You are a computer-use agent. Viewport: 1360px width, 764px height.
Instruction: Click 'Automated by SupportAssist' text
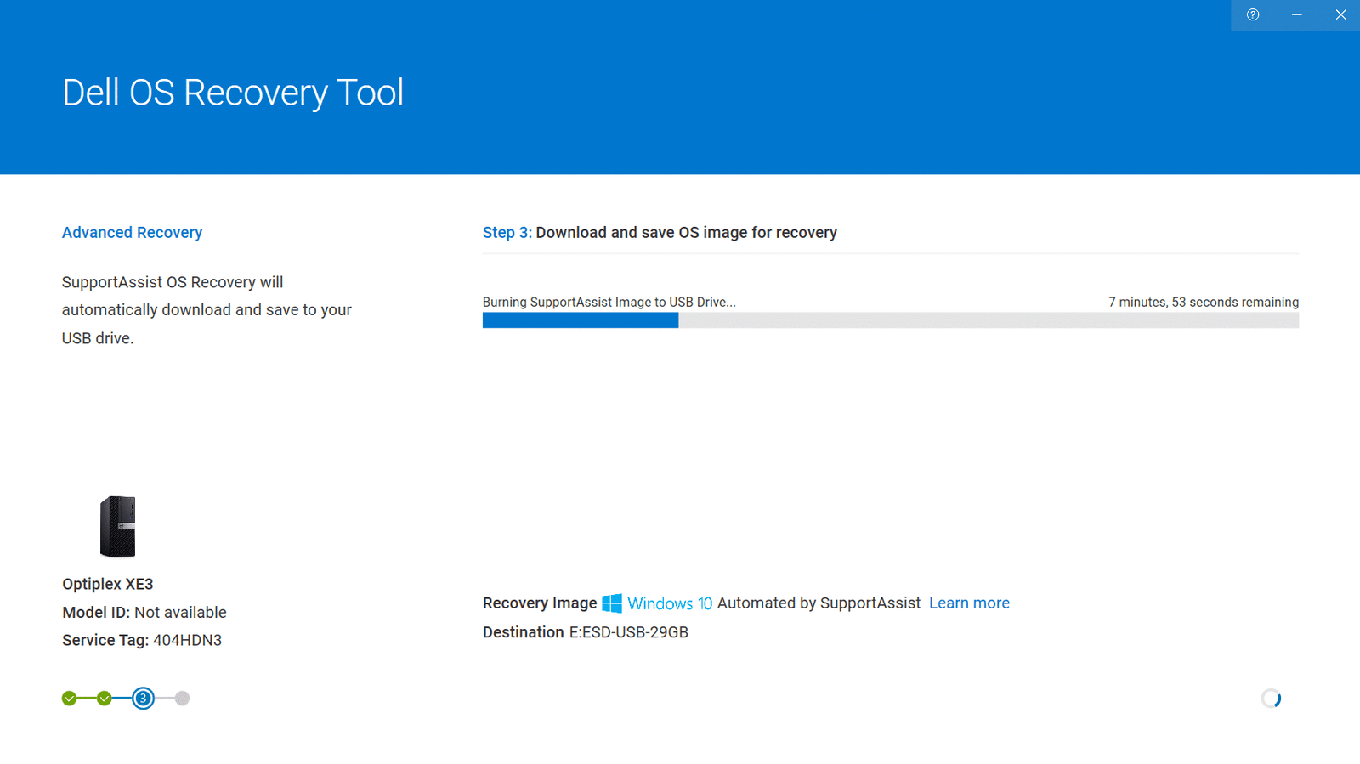pyautogui.click(x=819, y=603)
